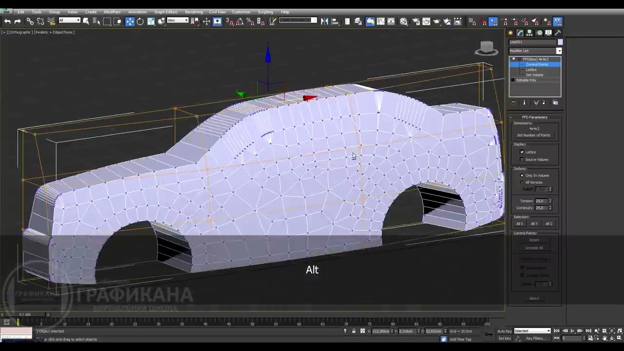Image resolution: width=624 pixels, height=351 pixels.
Task: Activate the Select and Rotate tool
Action: click(140, 21)
